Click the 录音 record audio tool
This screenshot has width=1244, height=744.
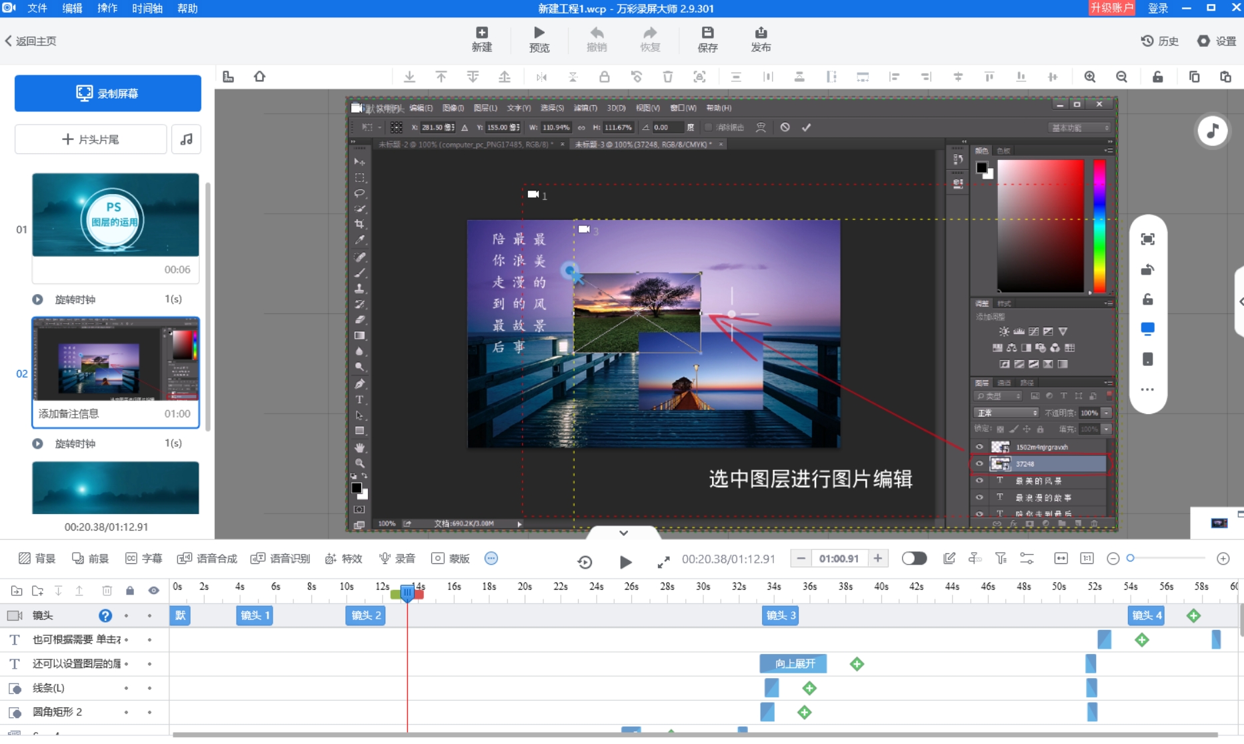tap(397, 559)
